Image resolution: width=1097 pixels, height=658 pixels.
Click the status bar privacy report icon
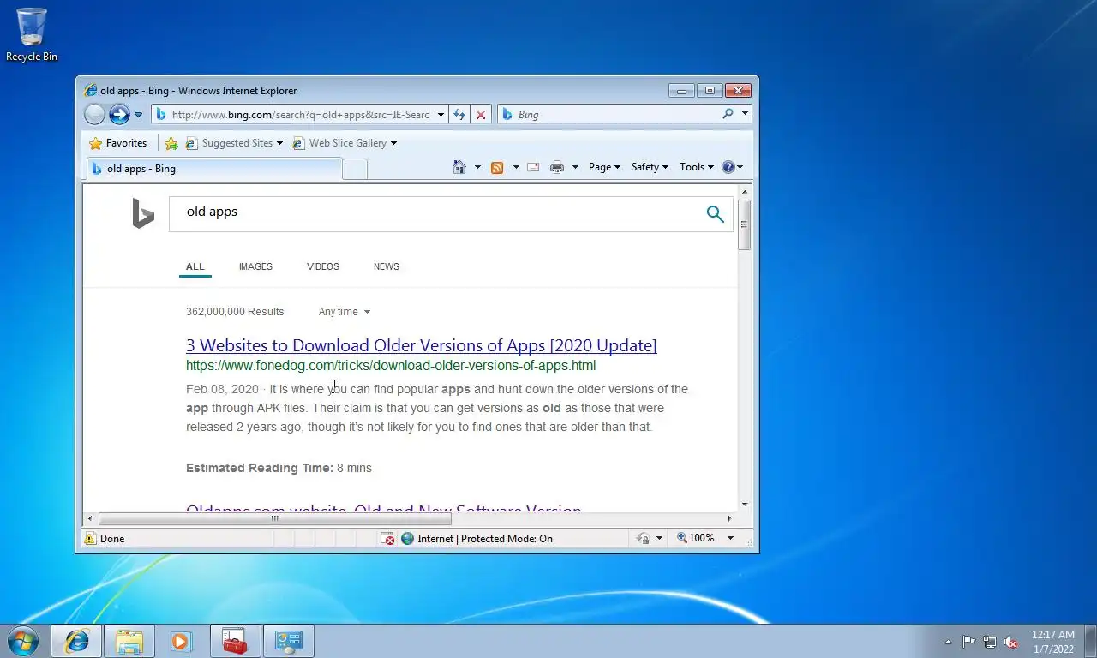pyautogui.click(x=643, y=539)
